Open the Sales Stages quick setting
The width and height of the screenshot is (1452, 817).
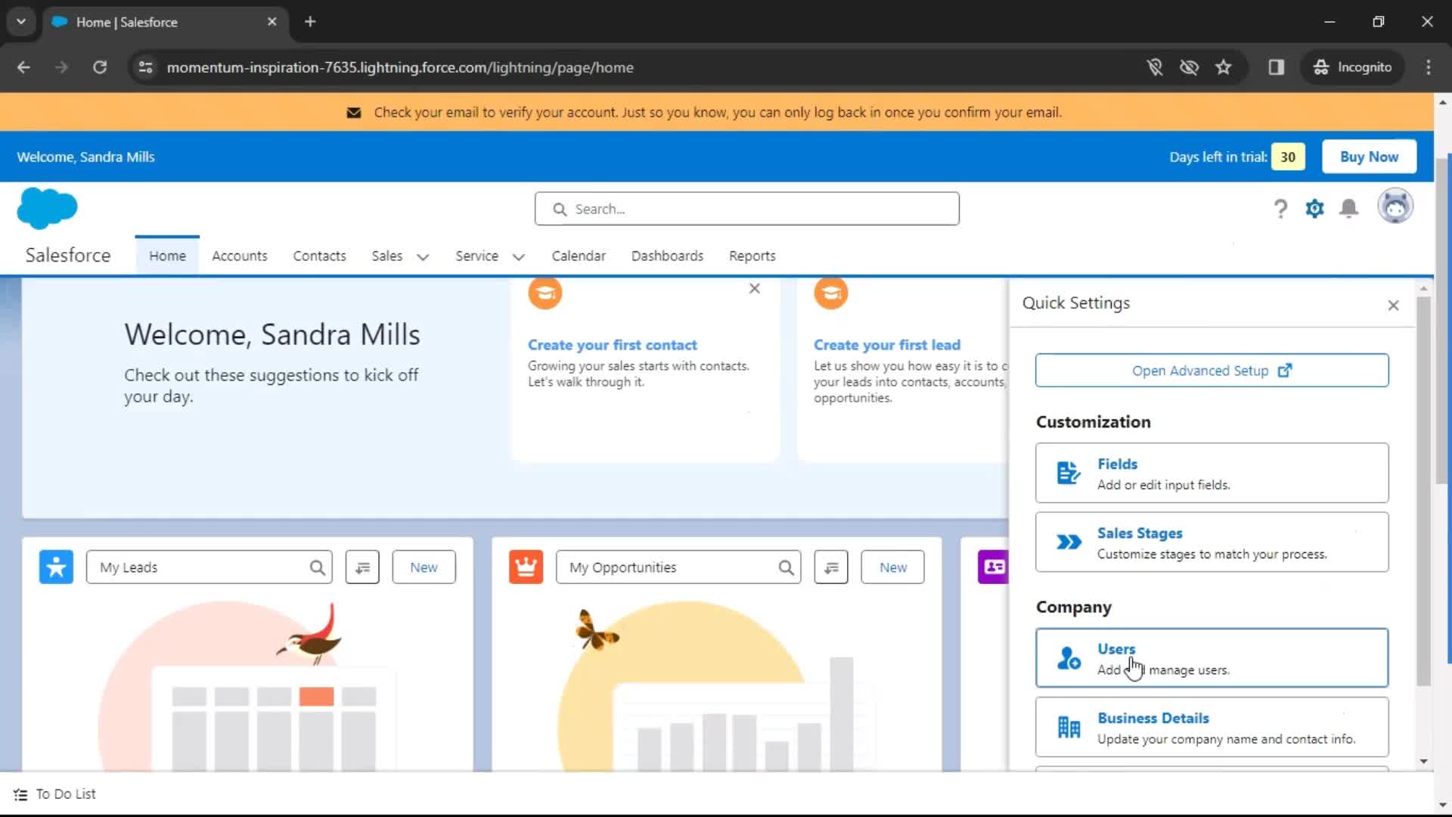[x=1212, y=542]
